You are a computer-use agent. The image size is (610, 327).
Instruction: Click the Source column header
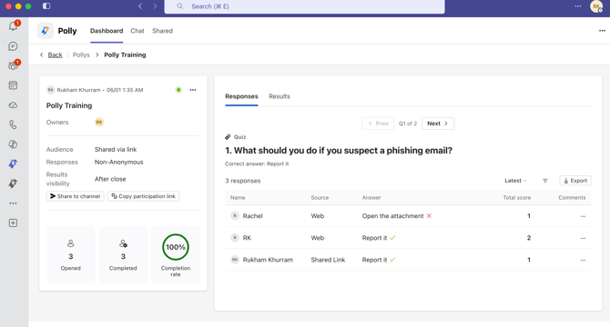(x=320, y=198)
